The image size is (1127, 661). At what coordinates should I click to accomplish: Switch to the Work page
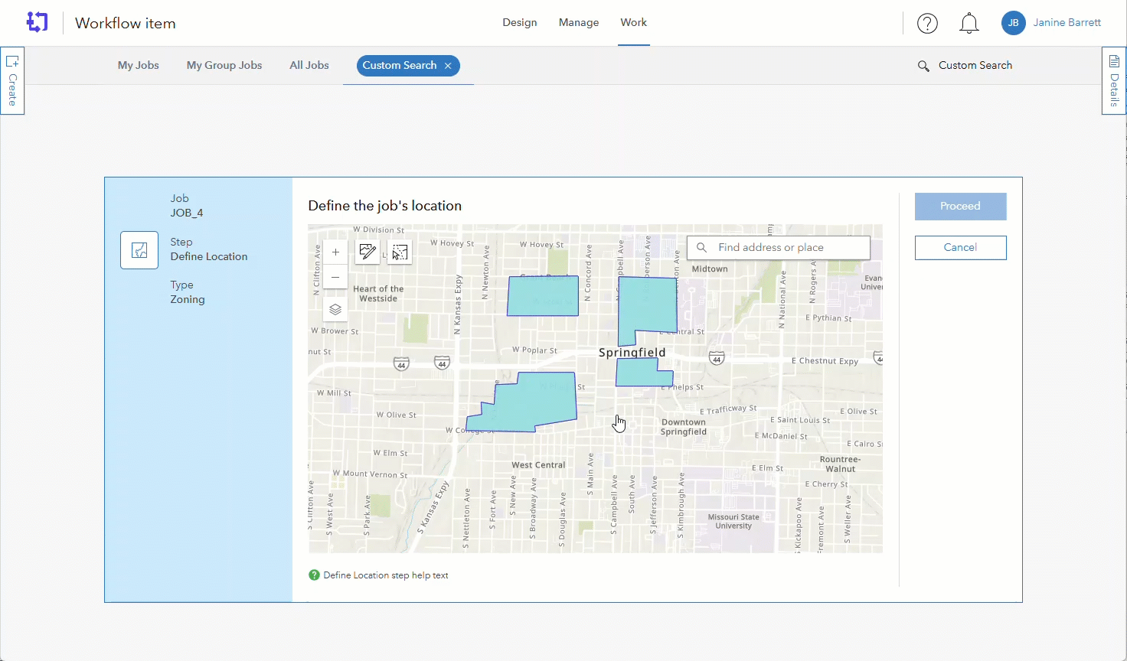tap(634, 23)
